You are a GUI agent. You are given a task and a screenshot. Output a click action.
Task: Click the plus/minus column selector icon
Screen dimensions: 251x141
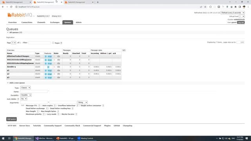(x=124, y=50)
